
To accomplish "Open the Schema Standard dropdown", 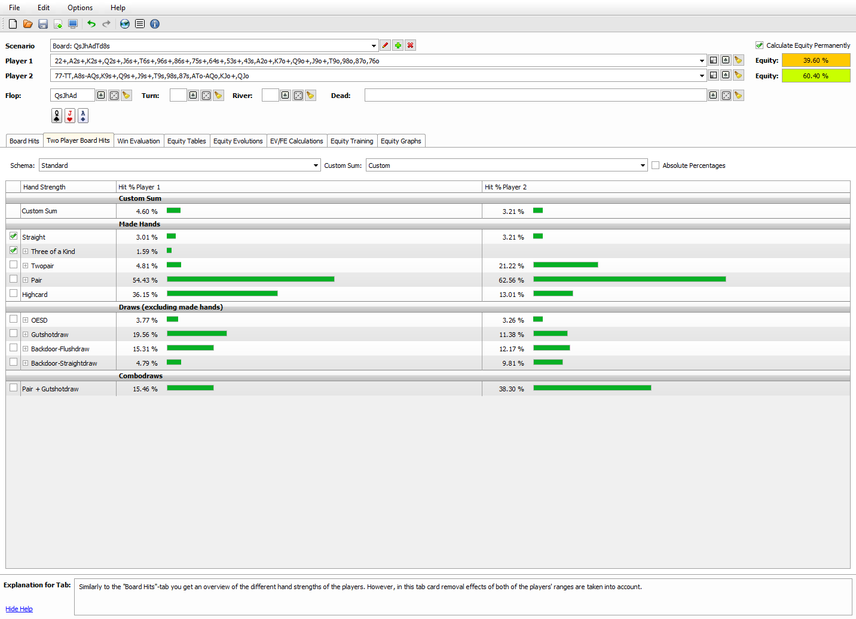I will tap(179, 166).
